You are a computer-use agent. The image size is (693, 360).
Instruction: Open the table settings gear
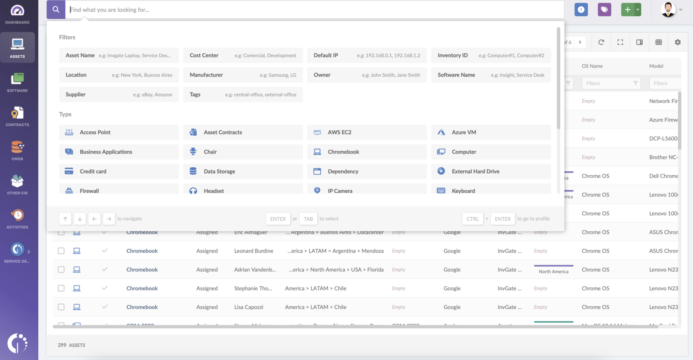coord(677,42)
